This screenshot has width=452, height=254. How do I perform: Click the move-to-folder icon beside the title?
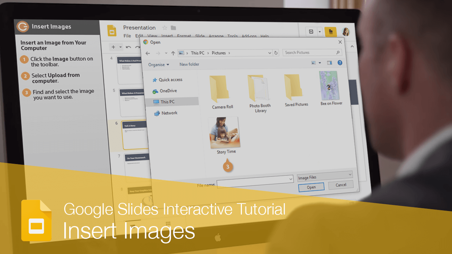click(x=173, y=28)
